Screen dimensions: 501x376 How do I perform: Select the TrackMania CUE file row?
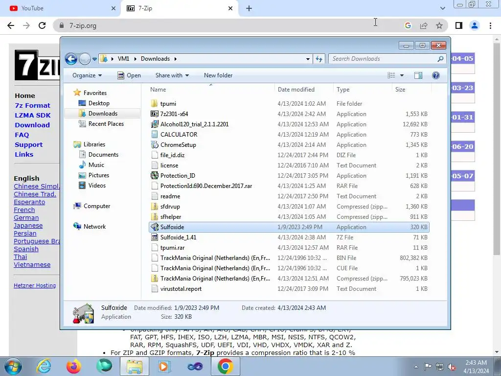click(289, 268)
